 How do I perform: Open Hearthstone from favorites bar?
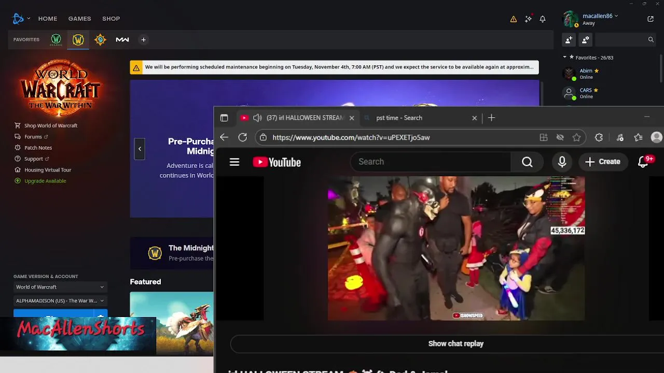coord(100,39)
